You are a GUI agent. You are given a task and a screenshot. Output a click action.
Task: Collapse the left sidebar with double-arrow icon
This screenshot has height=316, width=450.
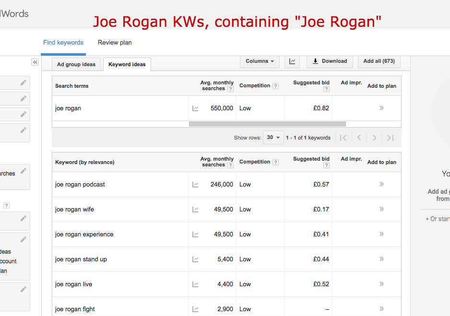pos(35,62)
